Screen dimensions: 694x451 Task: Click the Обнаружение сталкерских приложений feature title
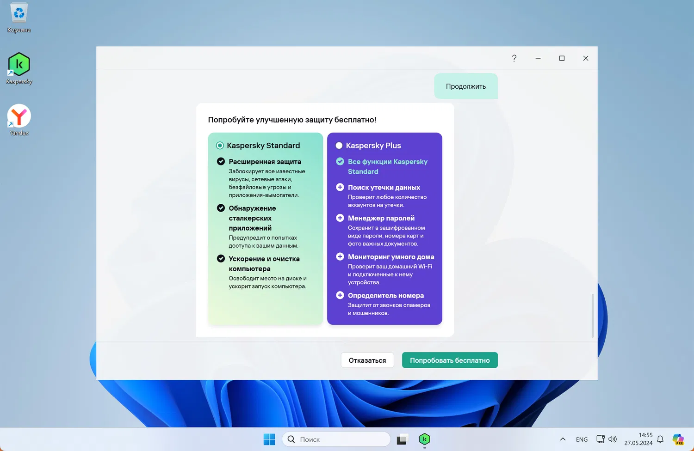tap(253, 218)
